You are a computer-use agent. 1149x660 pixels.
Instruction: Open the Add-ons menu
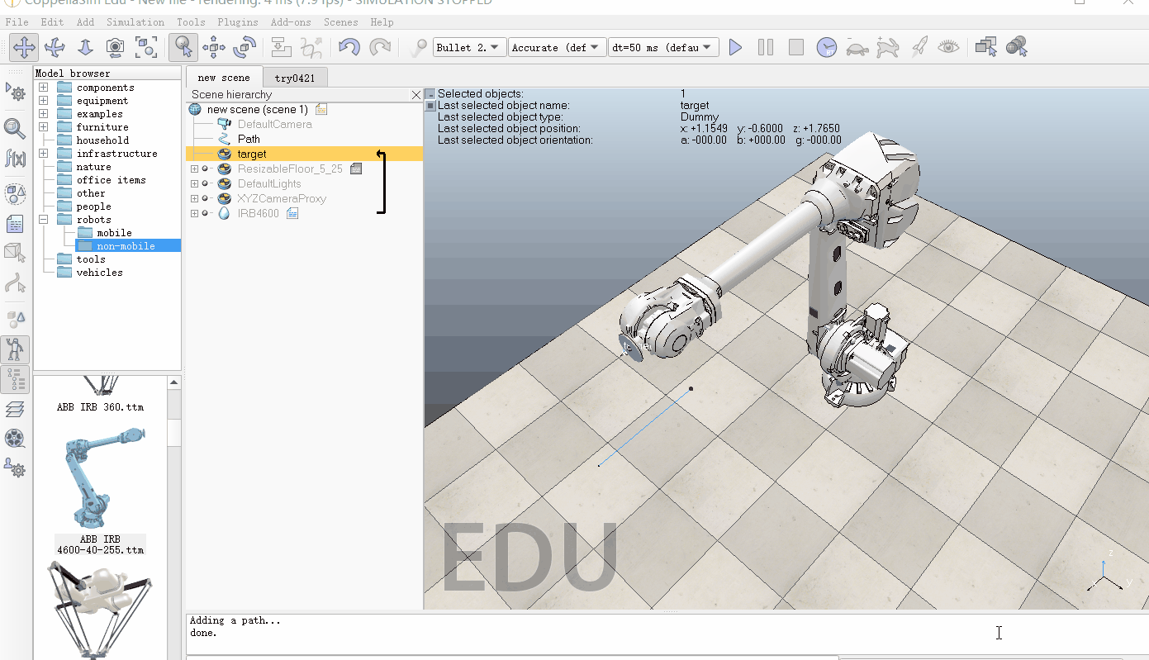tap(292, 22)
